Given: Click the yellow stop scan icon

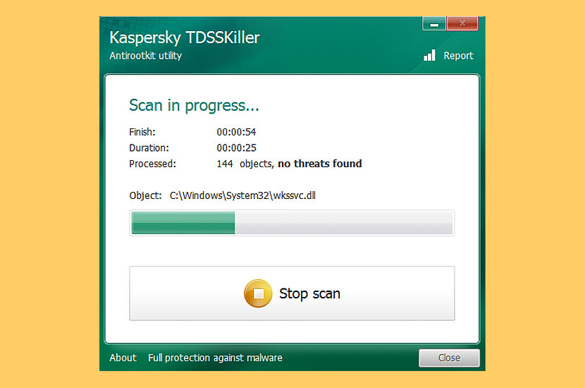Looking at the screenshot, I should click(258, 293).
